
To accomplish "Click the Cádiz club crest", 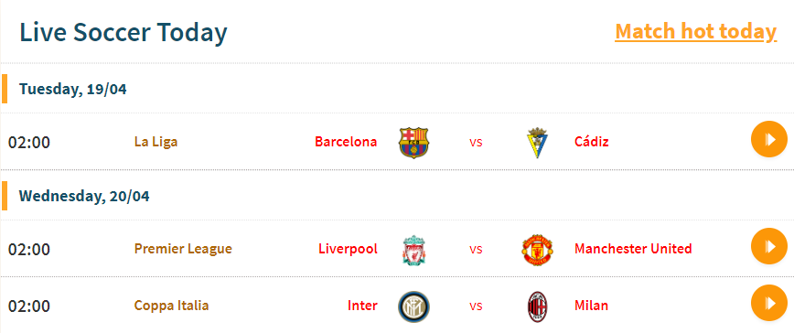I will pyautogui.click(x=537, y=142).
